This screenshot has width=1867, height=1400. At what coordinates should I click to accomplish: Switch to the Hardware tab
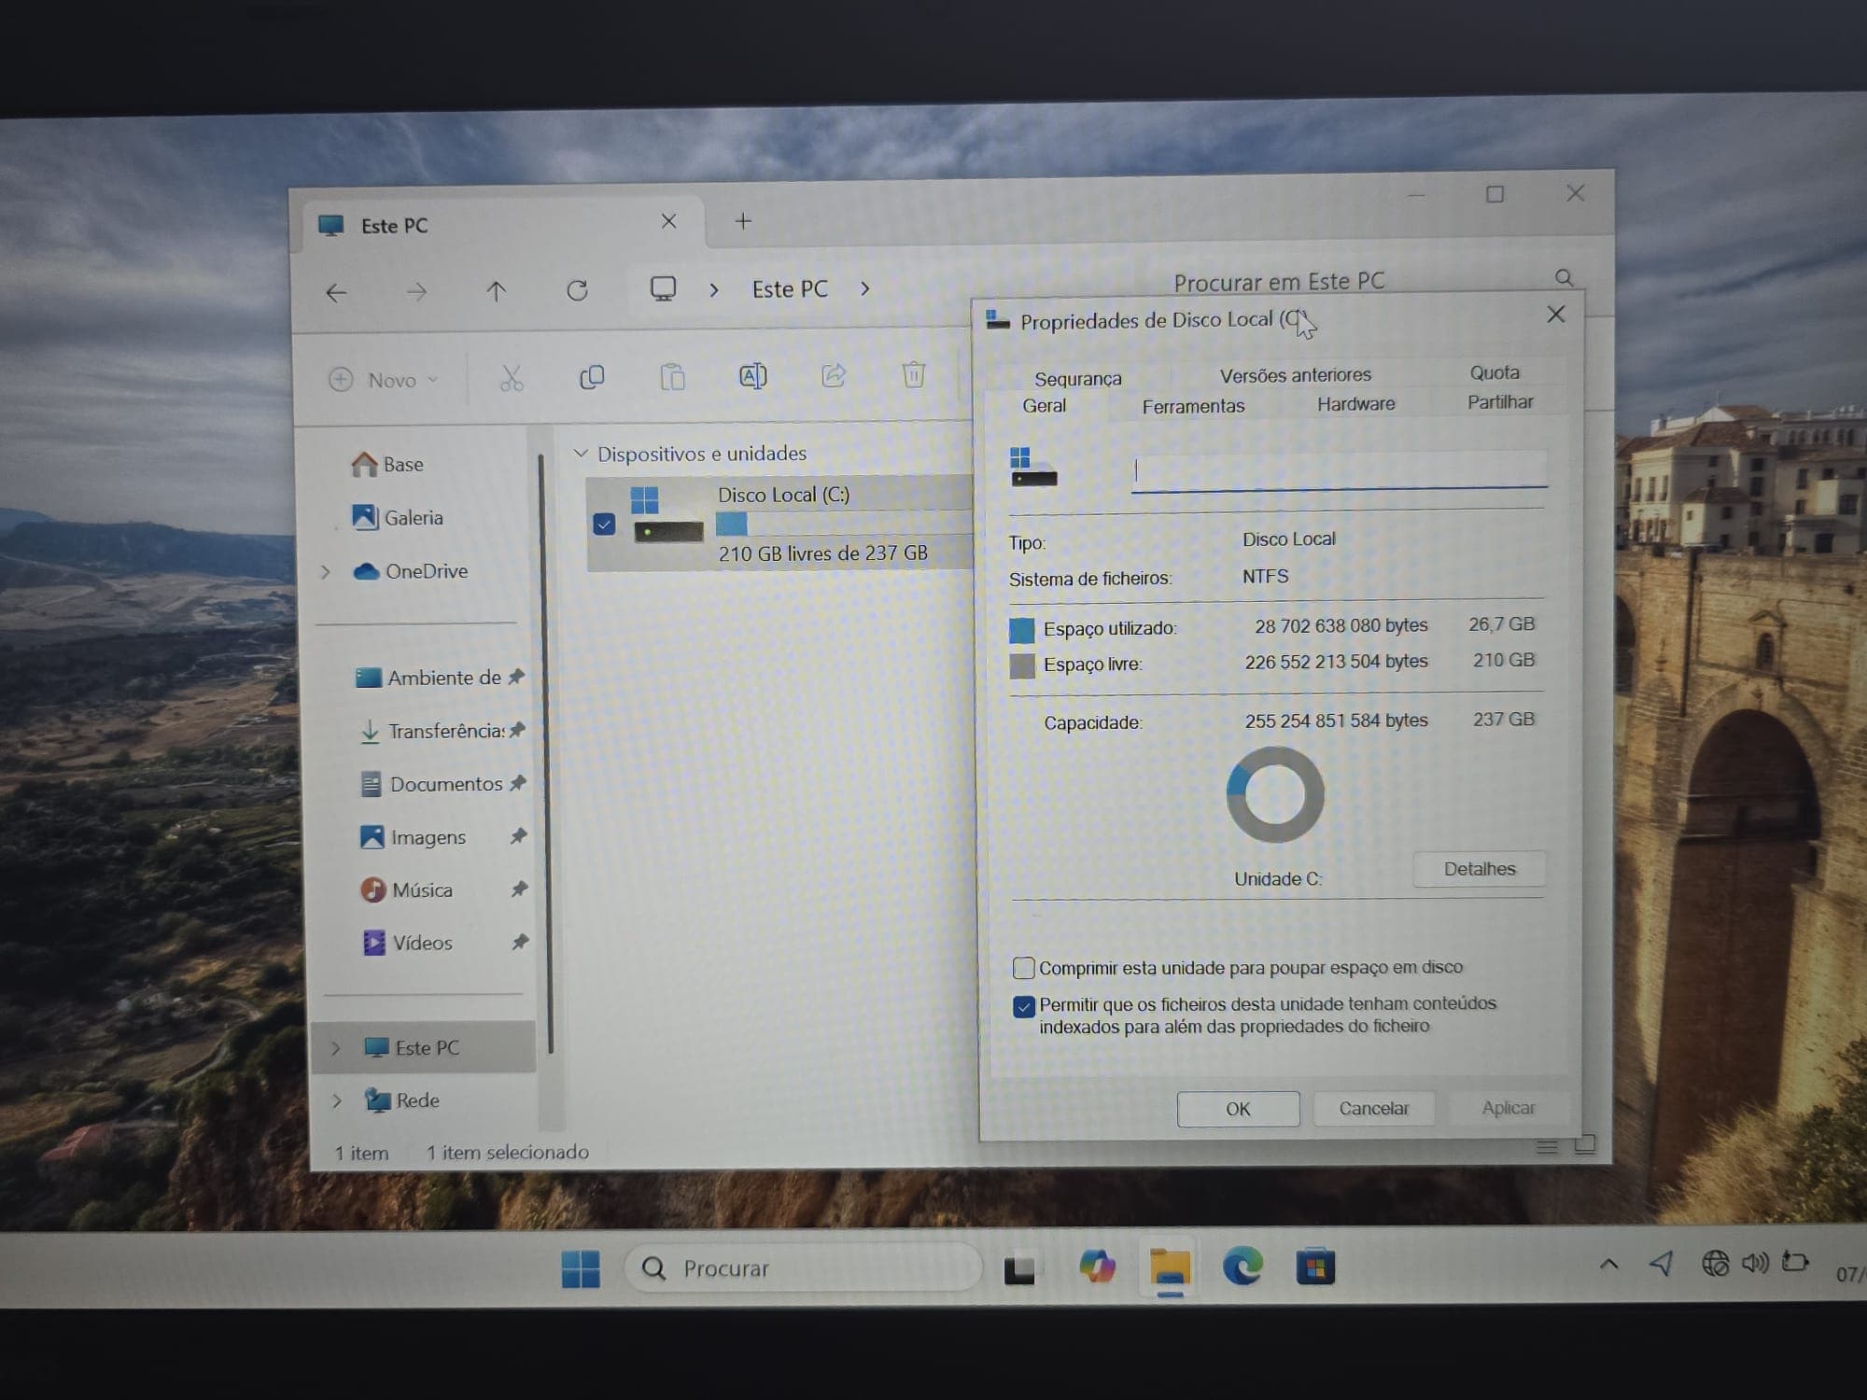[x=1355, y=404]
